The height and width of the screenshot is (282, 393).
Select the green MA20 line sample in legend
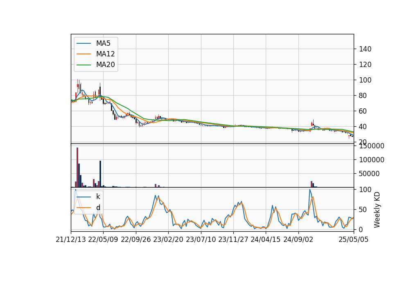(x=84, y=65)
